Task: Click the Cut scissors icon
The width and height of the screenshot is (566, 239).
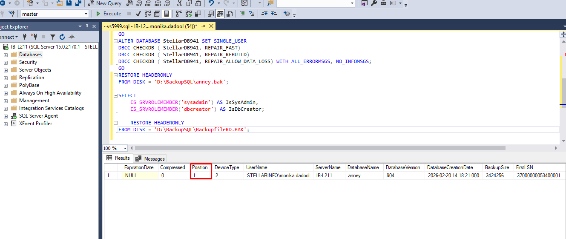Action: [179, 3]
